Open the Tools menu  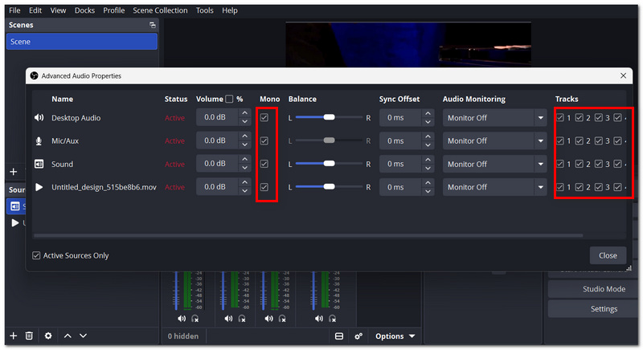(205, 10)
